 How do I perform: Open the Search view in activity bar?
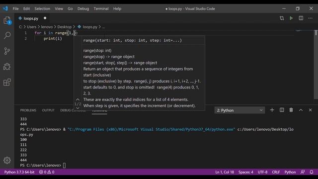click(7, 35)
